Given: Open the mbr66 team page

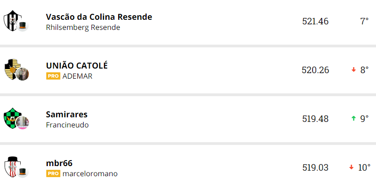Looking at the screenshot, I should point(59,163).
